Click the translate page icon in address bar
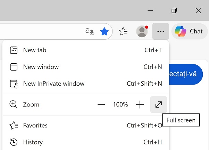The width and height of the screenshot is (209, 150). tap(90, 31)
